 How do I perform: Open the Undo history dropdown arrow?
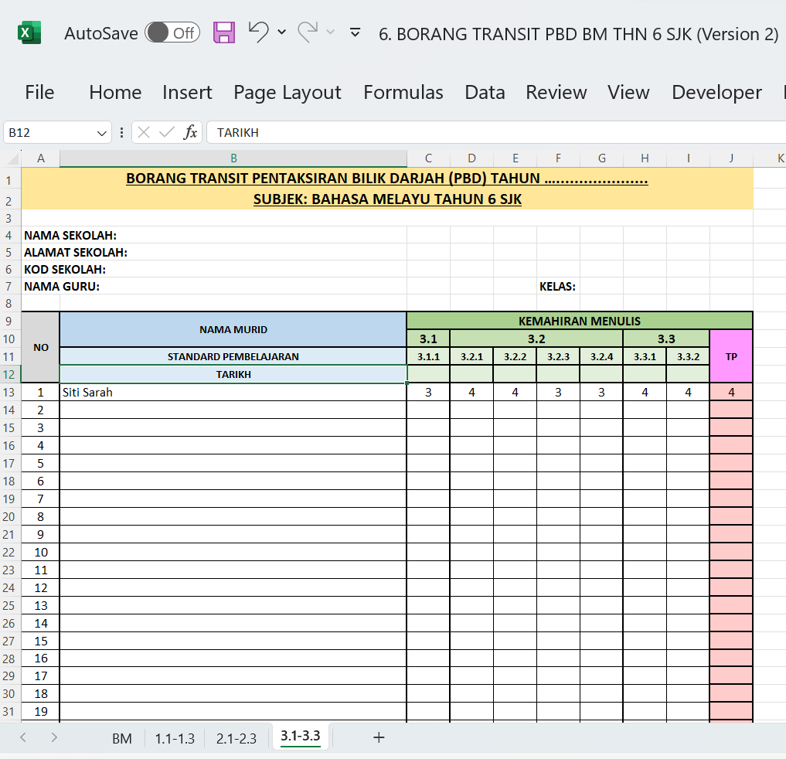[281, 32]
